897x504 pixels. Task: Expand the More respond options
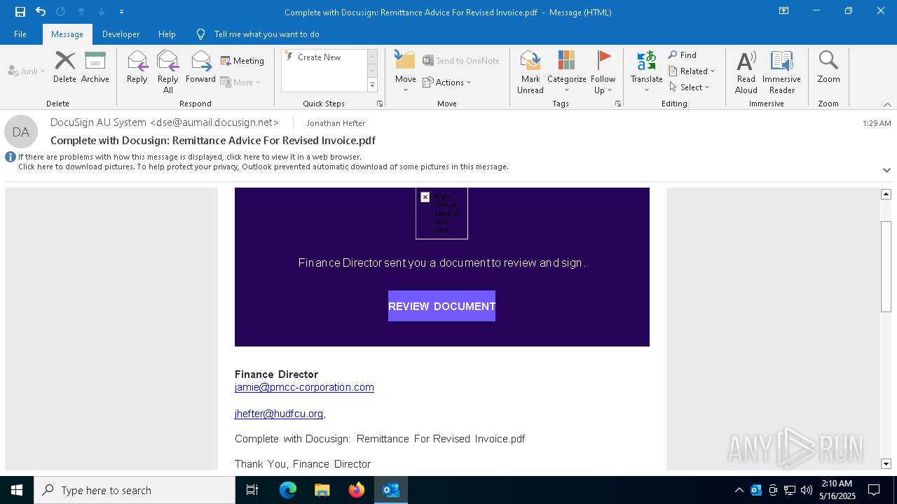click(240, 82)
